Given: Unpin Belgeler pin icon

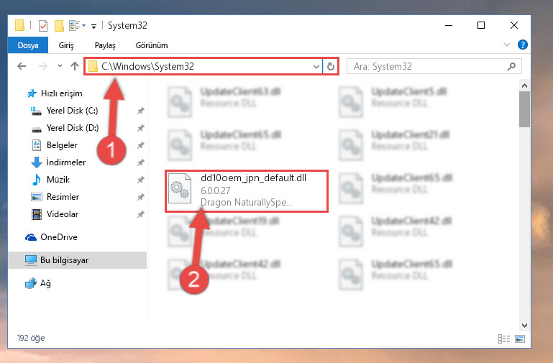Looking at the screenshot, I should pyautogui.click(x=141, y=145).
